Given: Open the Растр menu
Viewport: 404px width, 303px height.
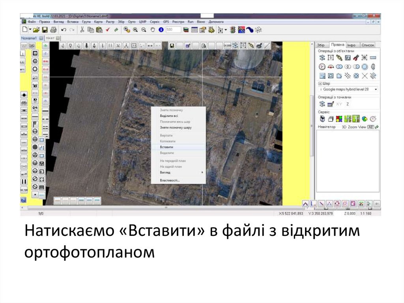Looking at the screenshot, I should 110,22.
